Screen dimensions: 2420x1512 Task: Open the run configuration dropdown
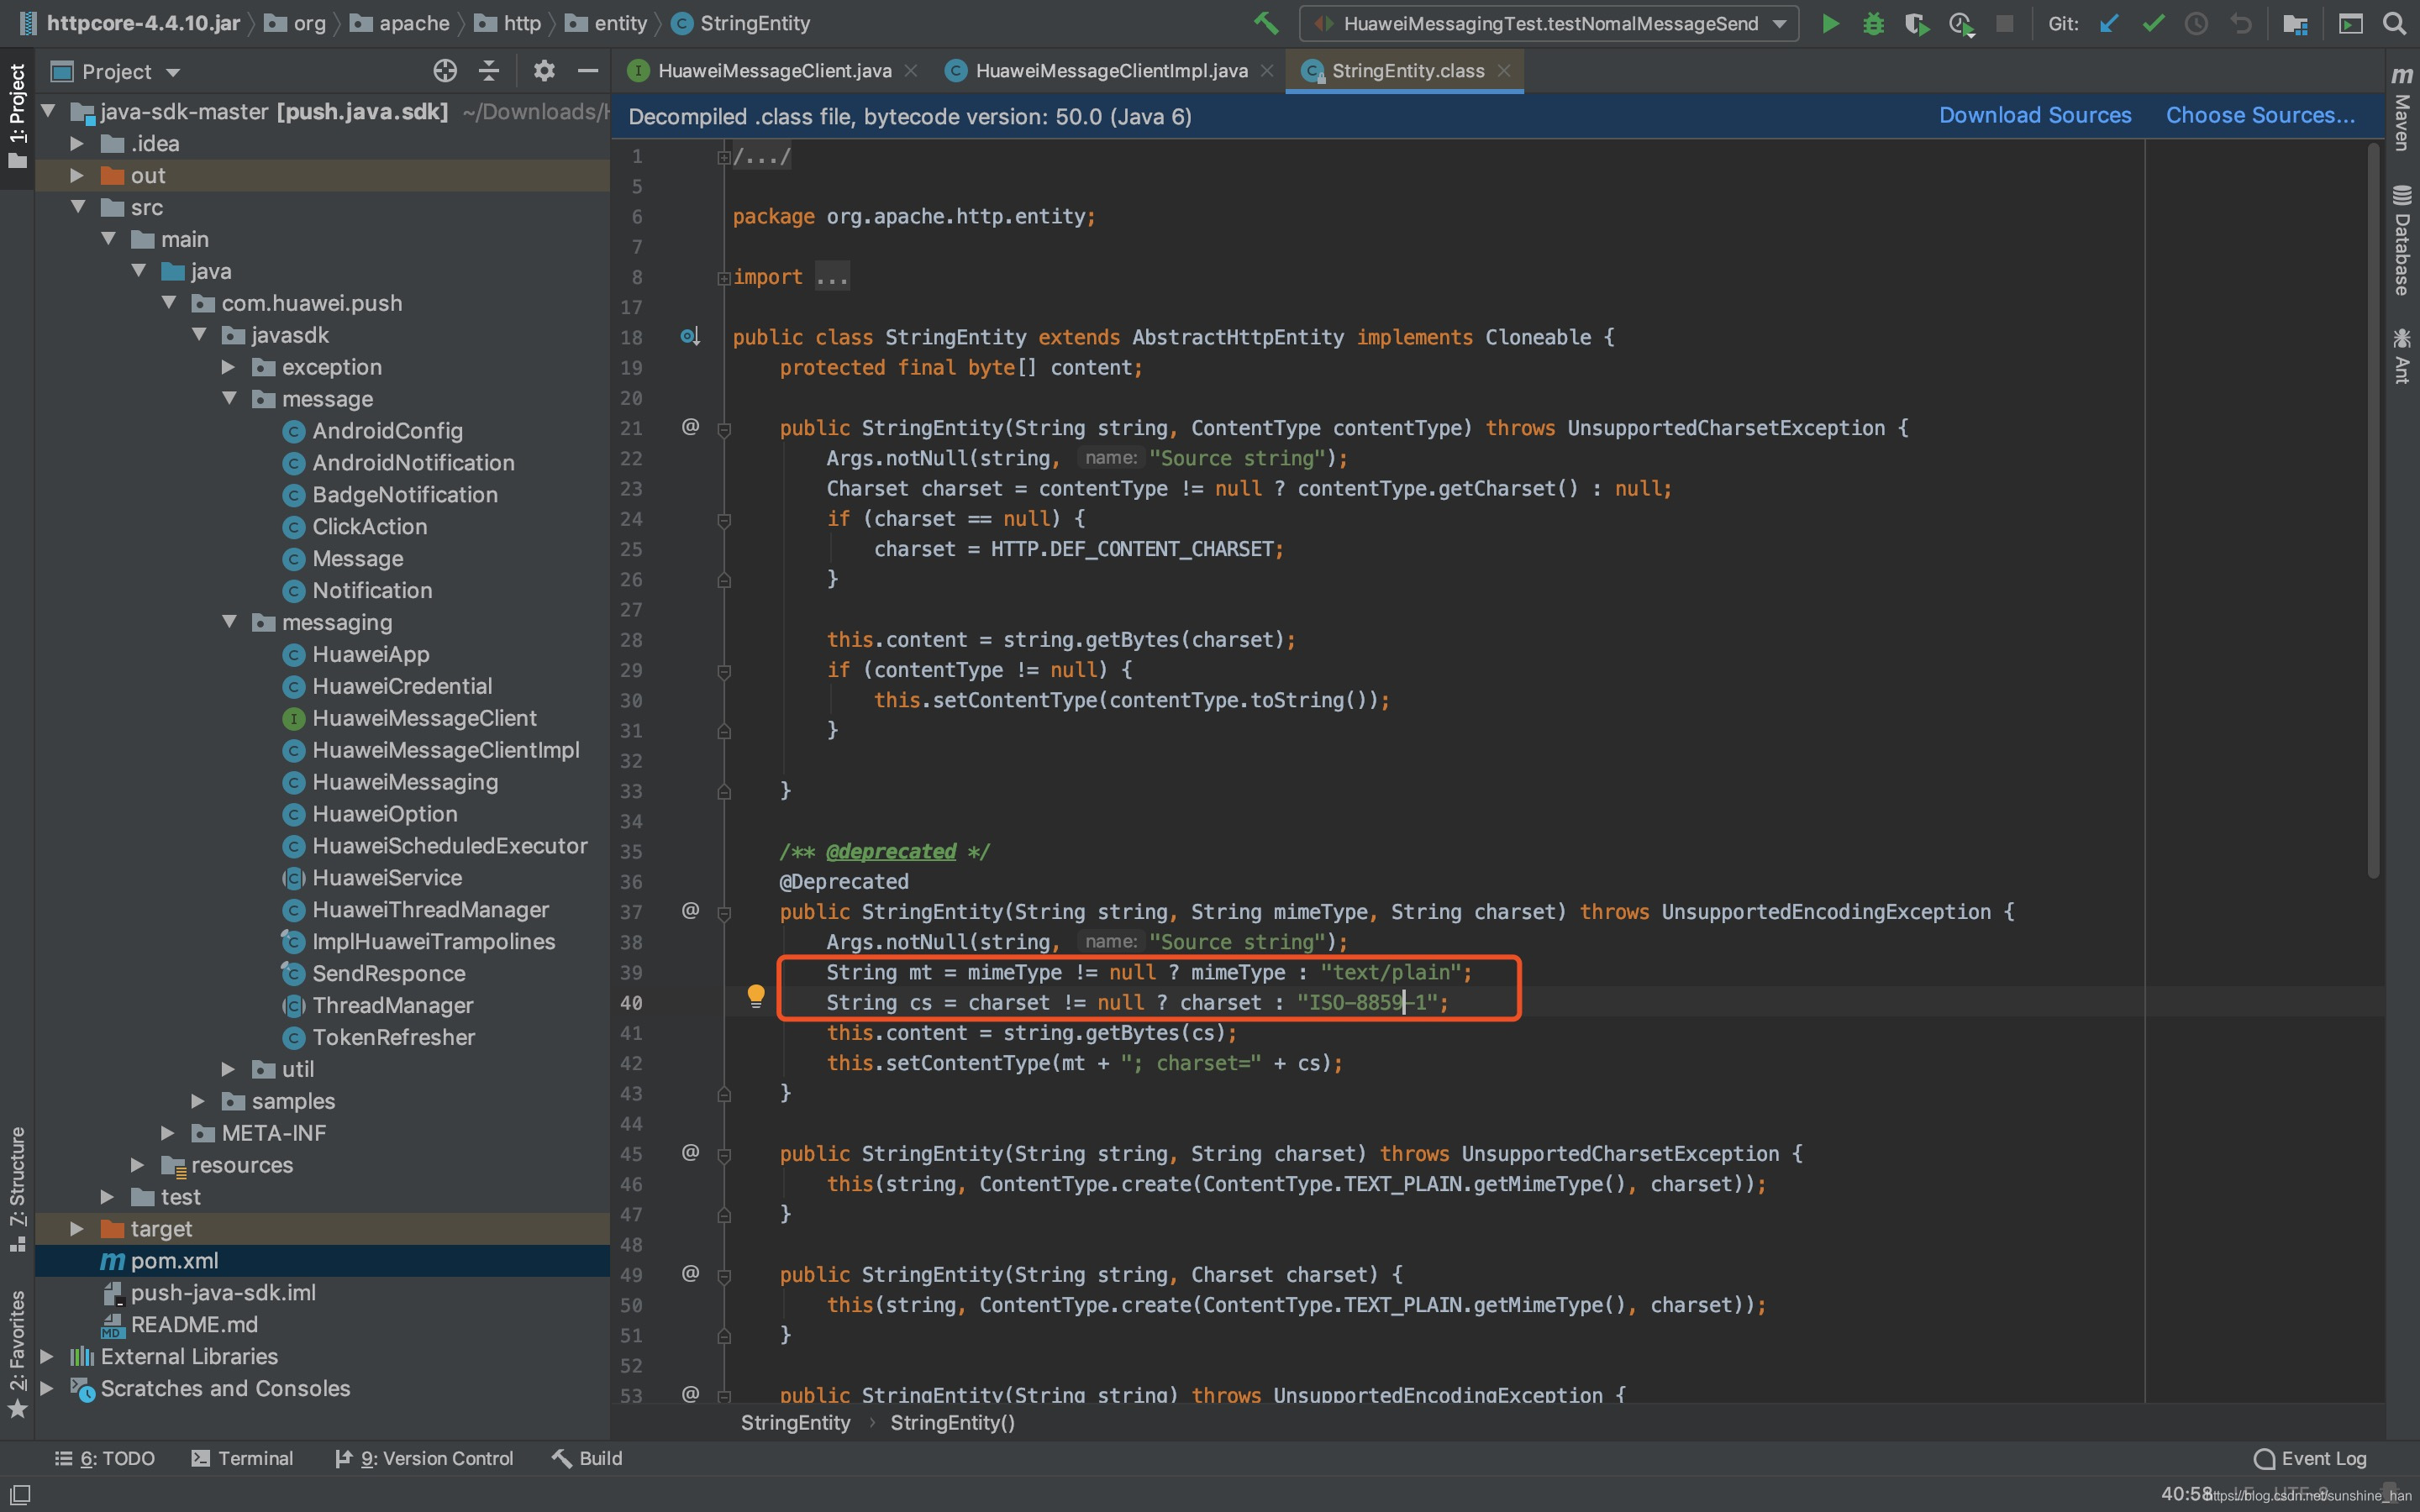1779,24
